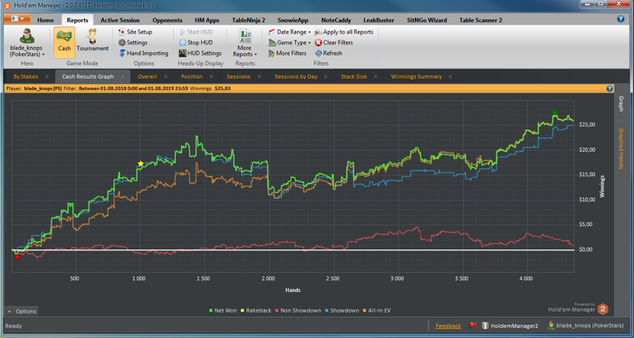Image resolution: width=634 pixels, height=338 pixels.
Task: Open the Sessions by Day report tab
Action: pos(296,77)
